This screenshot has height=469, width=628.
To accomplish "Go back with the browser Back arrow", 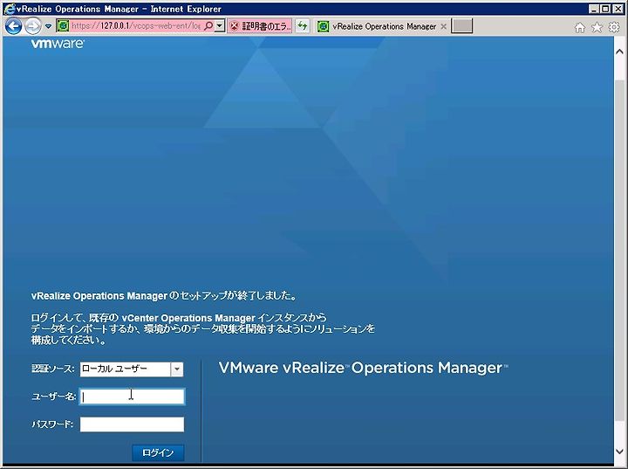I will click(13, 26).
